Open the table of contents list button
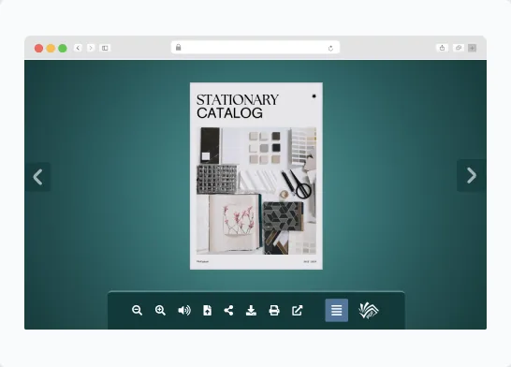511x367 pixels. (x=337, y=310)
